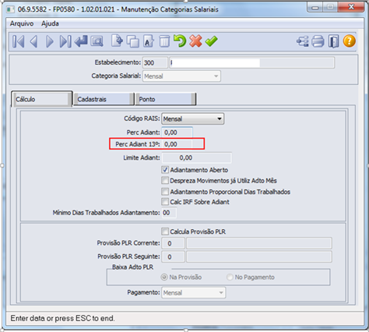Viewport: 369px width, 332px height.
Task: Toggle the Adiantamento Aberto checkbox
Action: [165, 170]
